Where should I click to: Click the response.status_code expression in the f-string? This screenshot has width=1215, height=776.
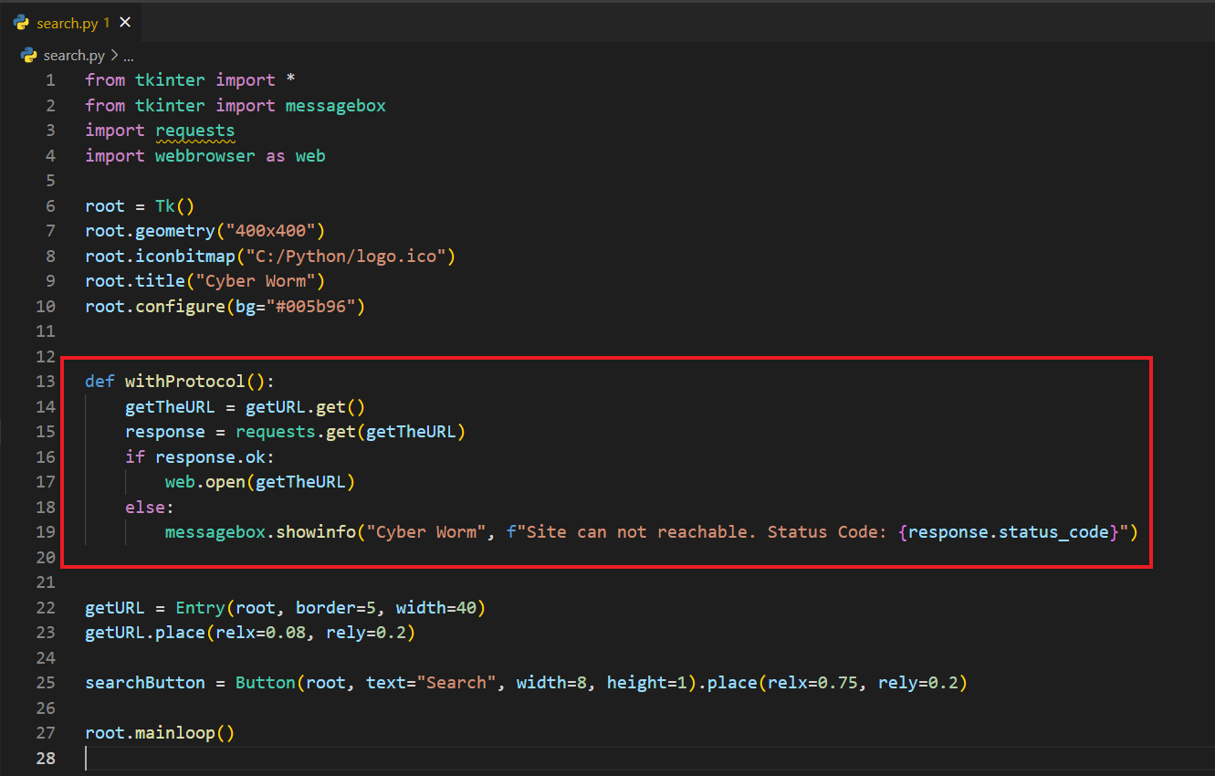(x=1009, y=531)
